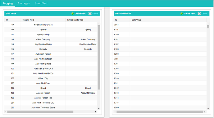Click the X delete icon in Data Fields
This screenshot has width=214, height=118.
point(90,14)
